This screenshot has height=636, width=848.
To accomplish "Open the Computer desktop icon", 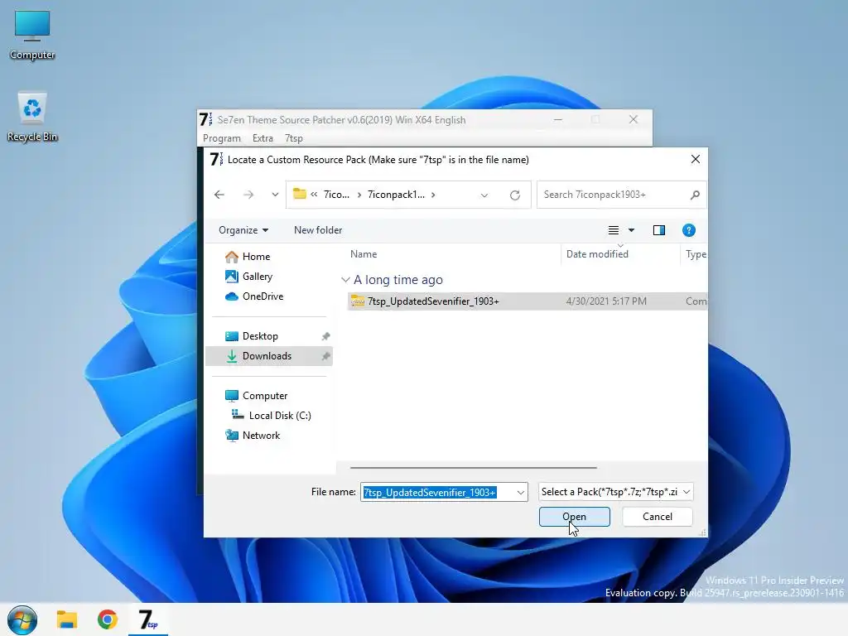I will tap(32, 35).
